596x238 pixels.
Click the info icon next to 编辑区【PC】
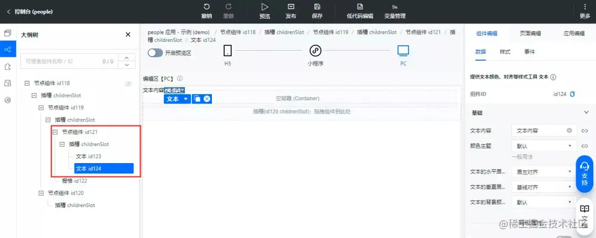[x=180, y=79]
